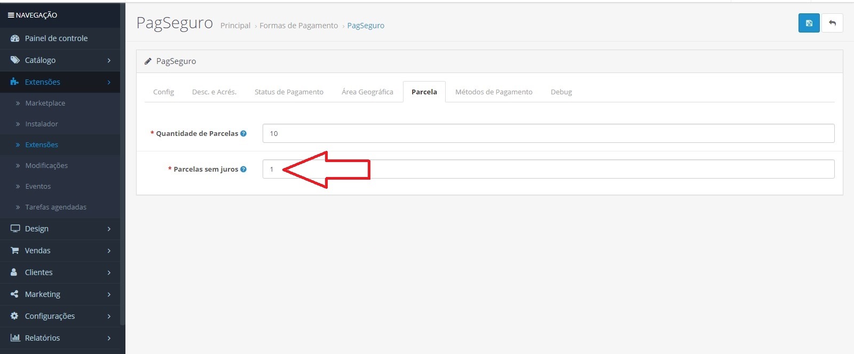Open Instalador in the sidebar
This screenshot has height=354, width=854.
pyautogui.click(x=42, y=124)
